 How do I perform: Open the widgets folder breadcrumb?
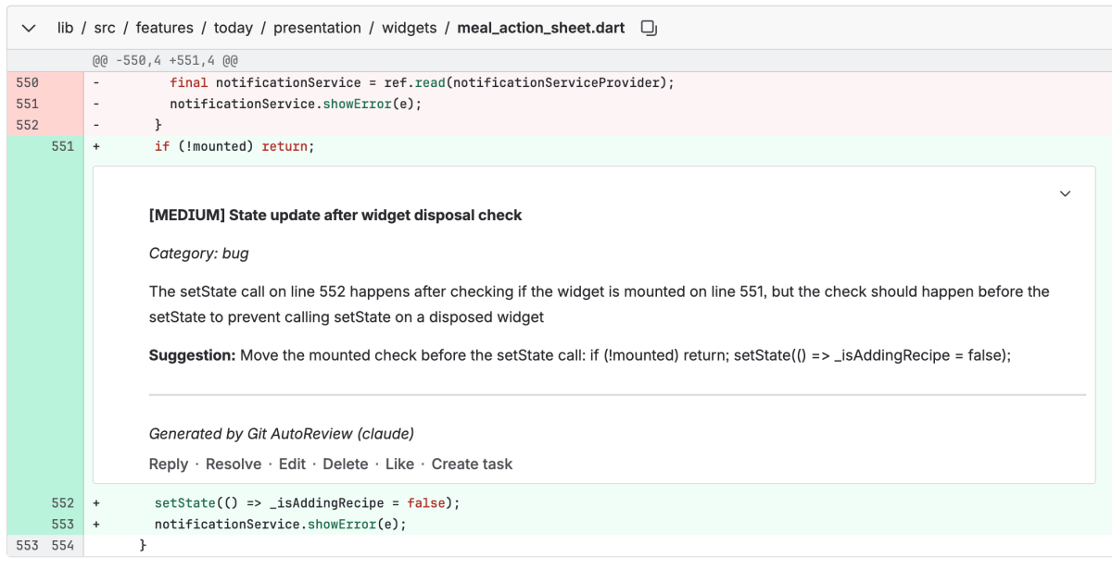409,28
